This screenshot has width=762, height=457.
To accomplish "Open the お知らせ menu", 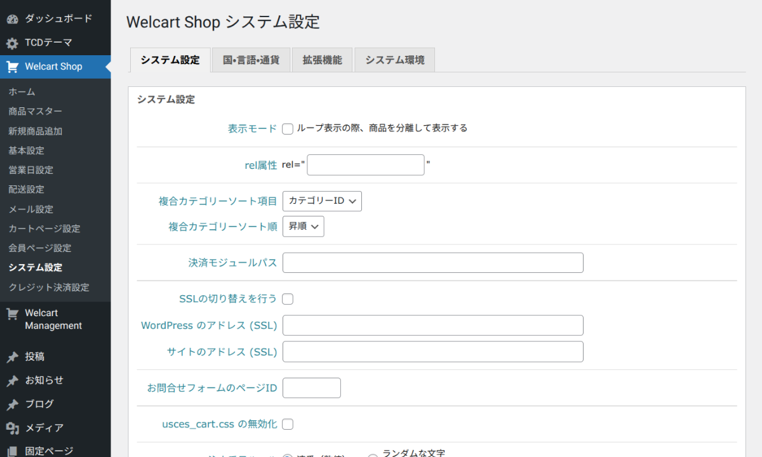I will point(55,381).
